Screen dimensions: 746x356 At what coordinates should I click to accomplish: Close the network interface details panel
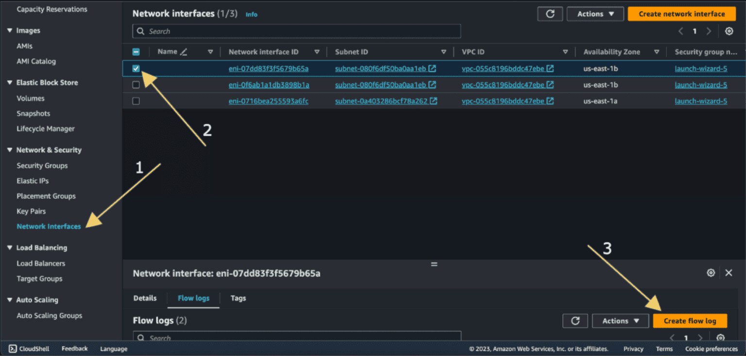pyautogui.click(x=729, y=273)
